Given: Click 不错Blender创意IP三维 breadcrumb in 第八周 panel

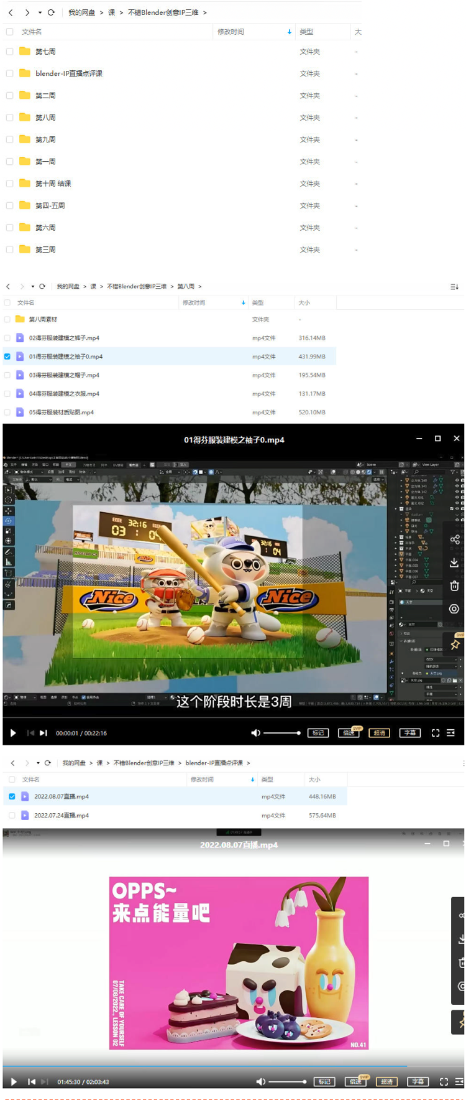Looking at the screenshot, I should coord(137,287).
